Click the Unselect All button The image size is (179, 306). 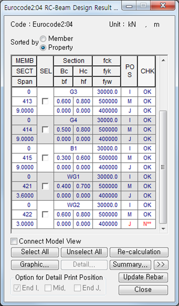[84, 252]
